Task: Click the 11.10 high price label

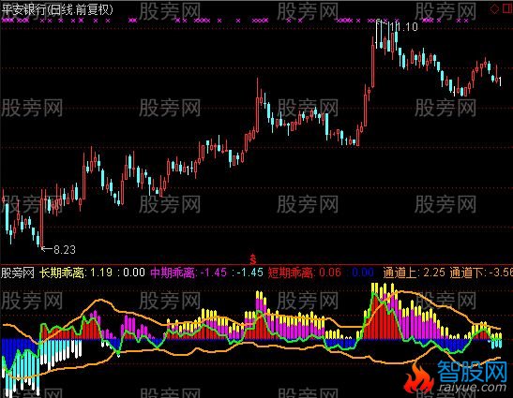Action: click(404, 27)
